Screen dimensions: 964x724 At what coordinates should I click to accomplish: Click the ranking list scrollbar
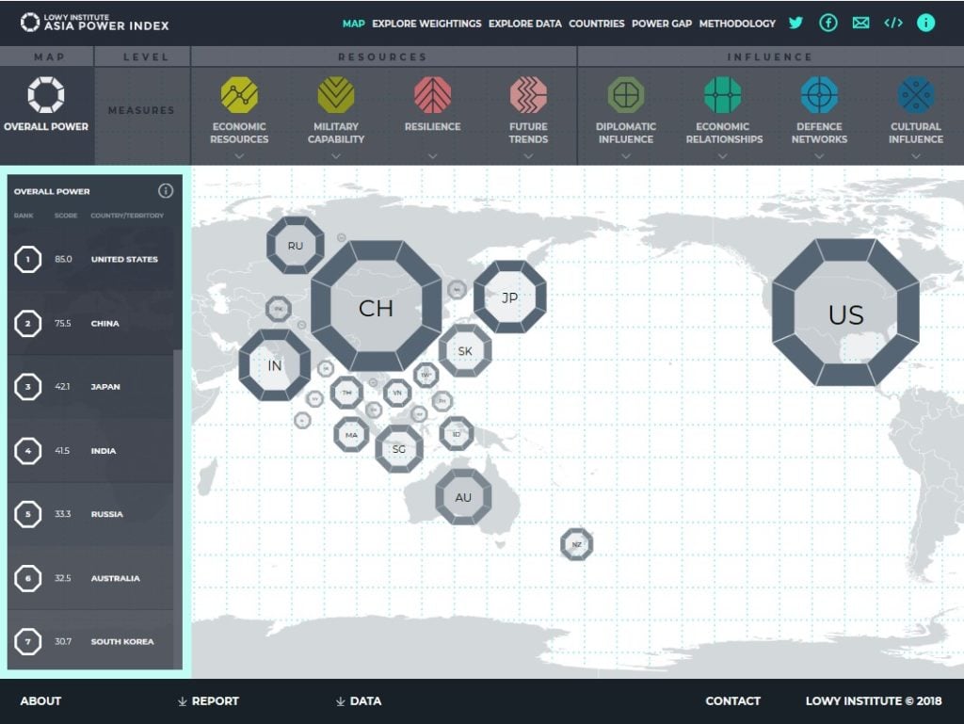(x=178, y=508)
